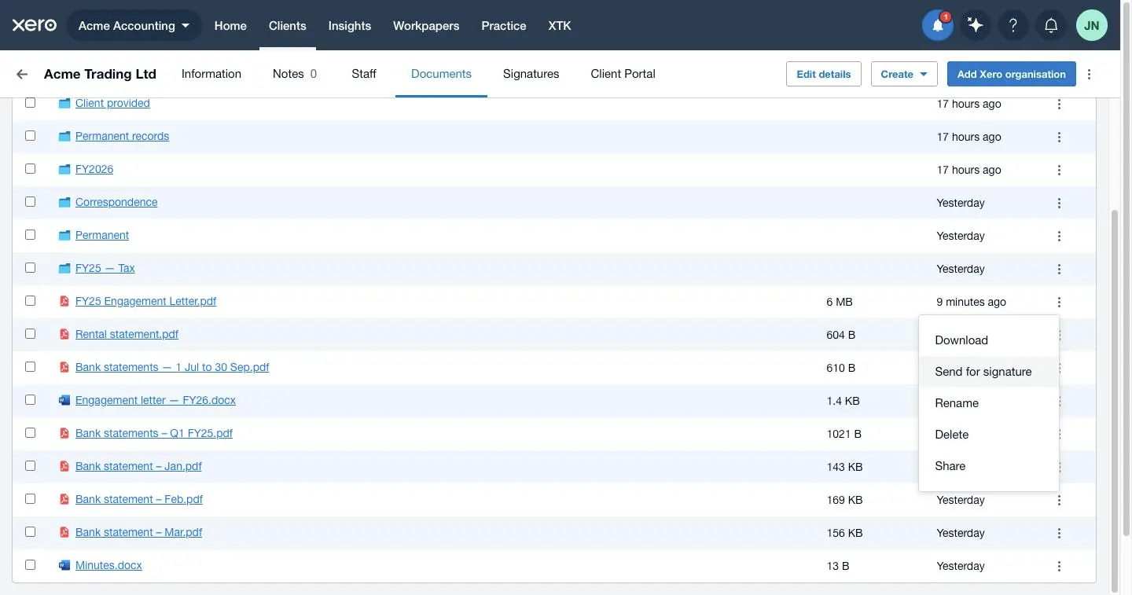Open row actions for FY25 — Tax folder

click(x=1060, y=269)
